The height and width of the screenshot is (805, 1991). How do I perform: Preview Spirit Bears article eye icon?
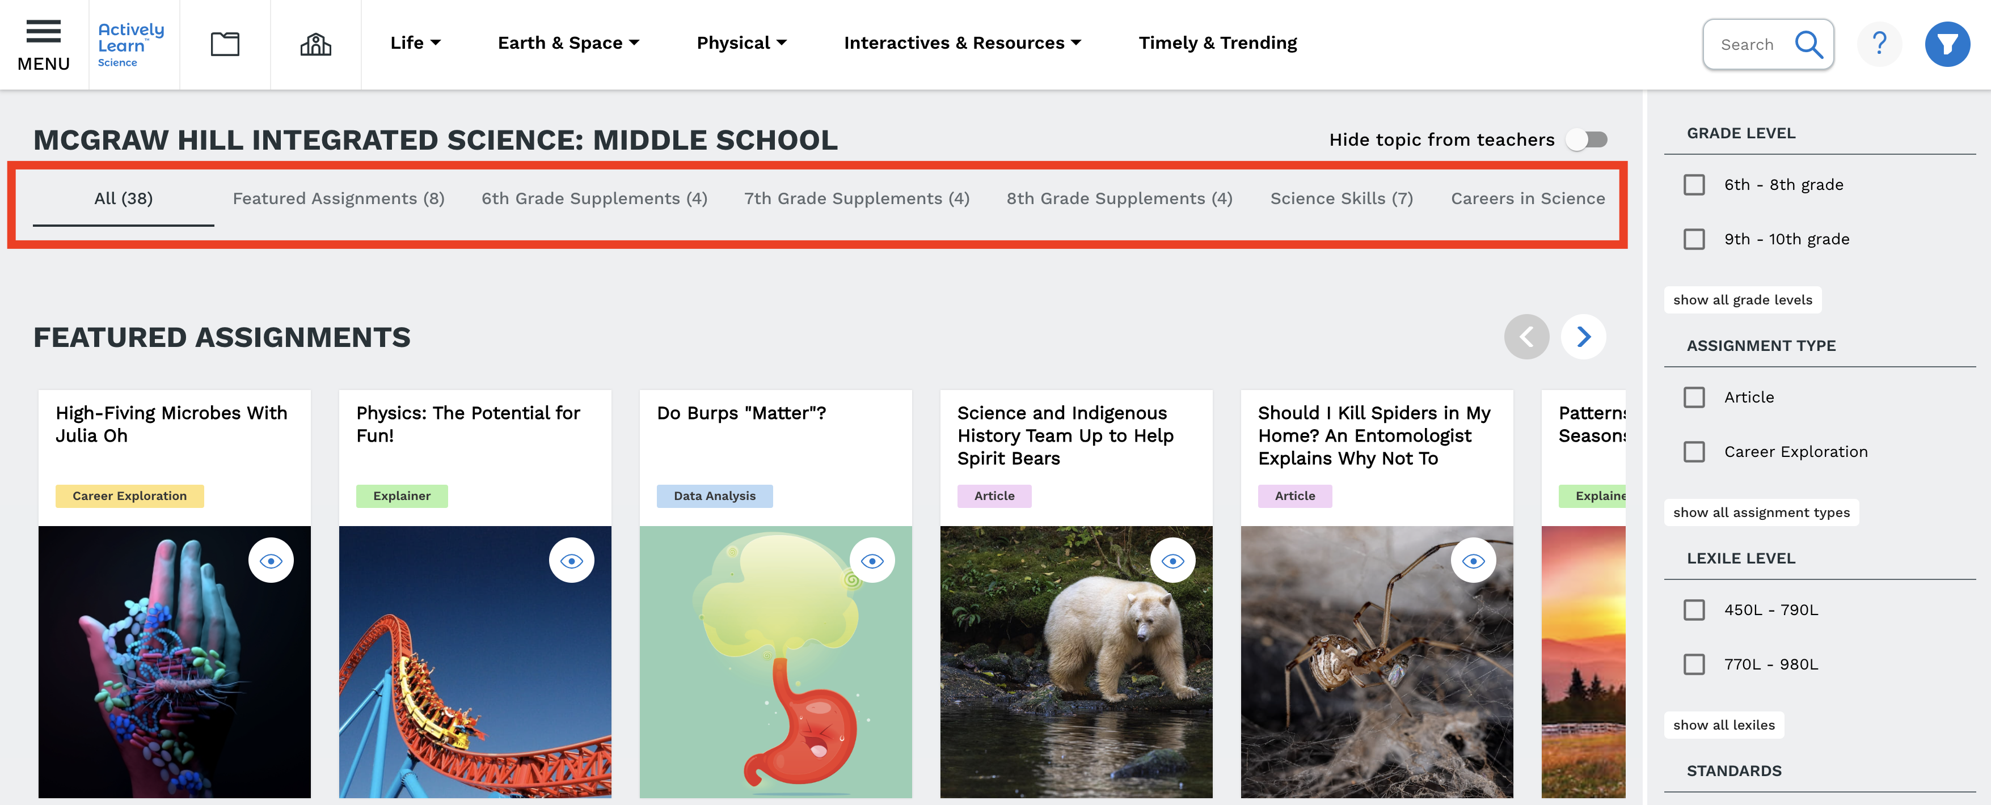click(x=1172, y=560)
